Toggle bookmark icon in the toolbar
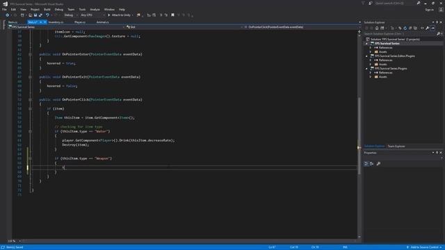The width and height of the screenshot is (445, 250). (x=172, y=15)
